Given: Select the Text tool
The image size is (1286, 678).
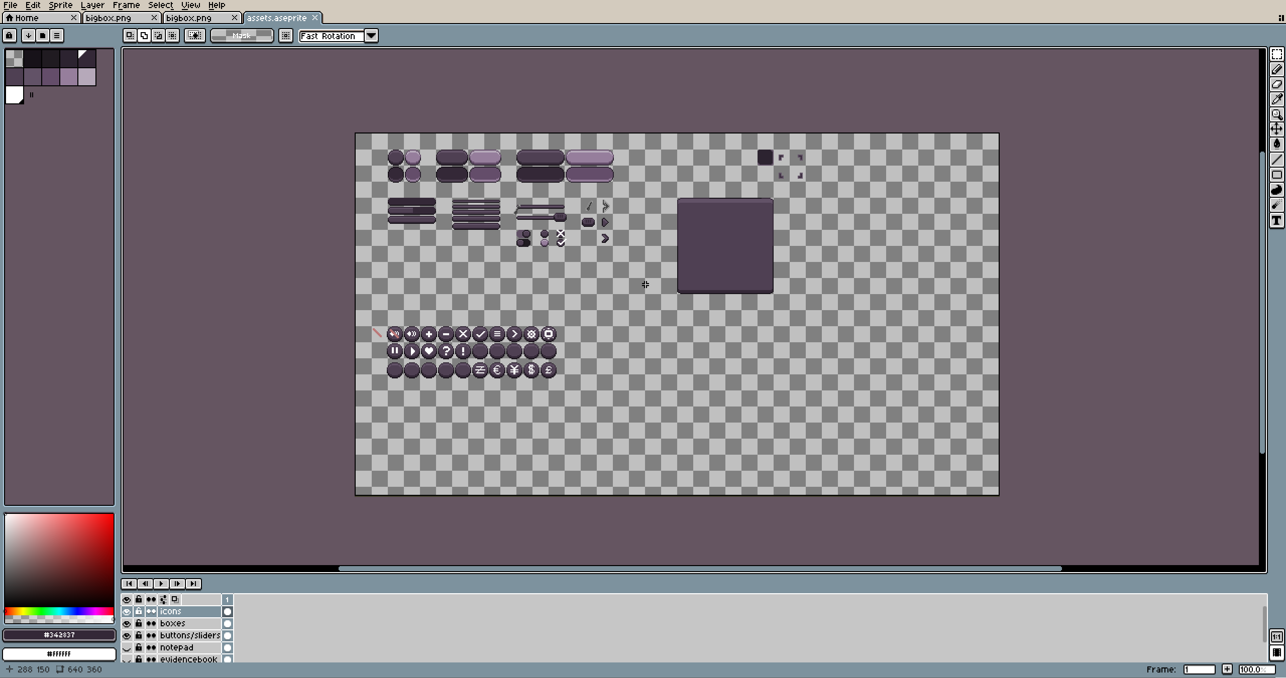Looking at the screenshot, I should click(1276, 220).
